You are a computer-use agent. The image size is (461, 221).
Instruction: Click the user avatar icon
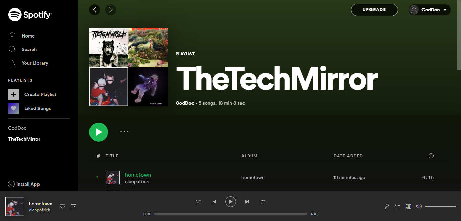point(414,10)
